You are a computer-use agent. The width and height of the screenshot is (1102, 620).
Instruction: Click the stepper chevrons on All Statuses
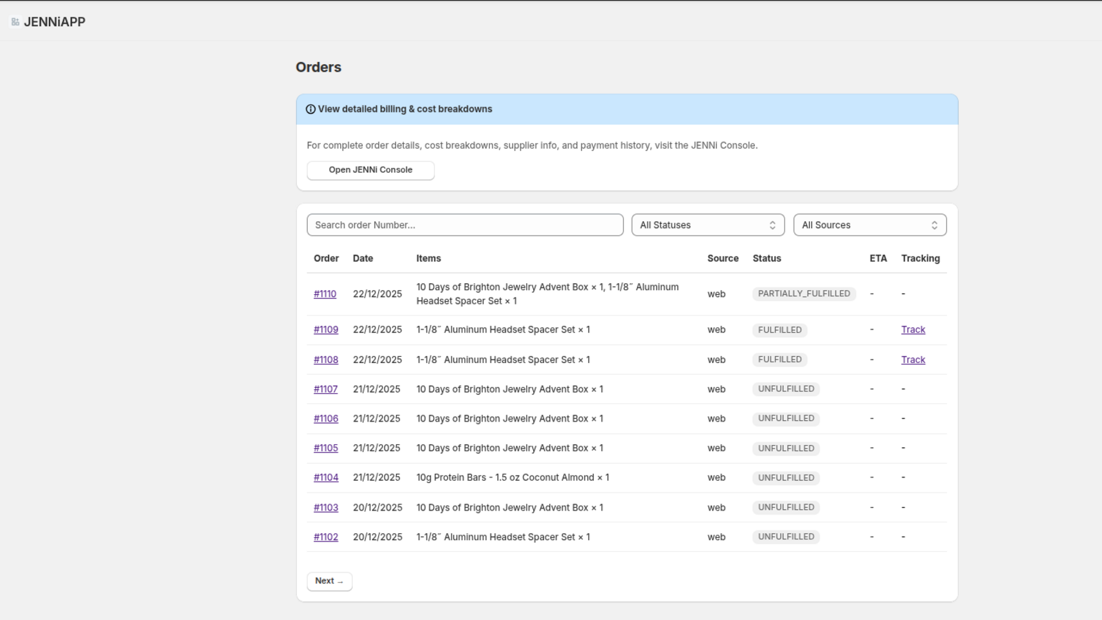coord(773,225)
